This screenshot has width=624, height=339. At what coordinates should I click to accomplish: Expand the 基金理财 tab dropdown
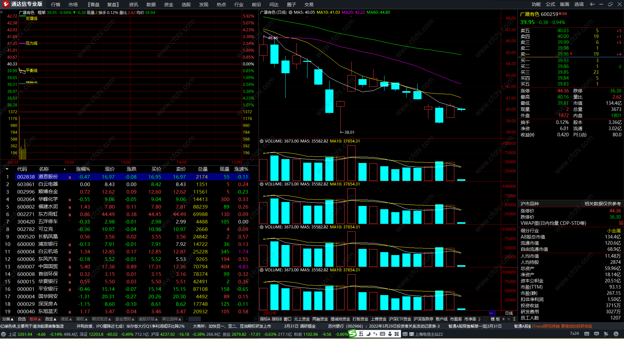coord(125,319)
